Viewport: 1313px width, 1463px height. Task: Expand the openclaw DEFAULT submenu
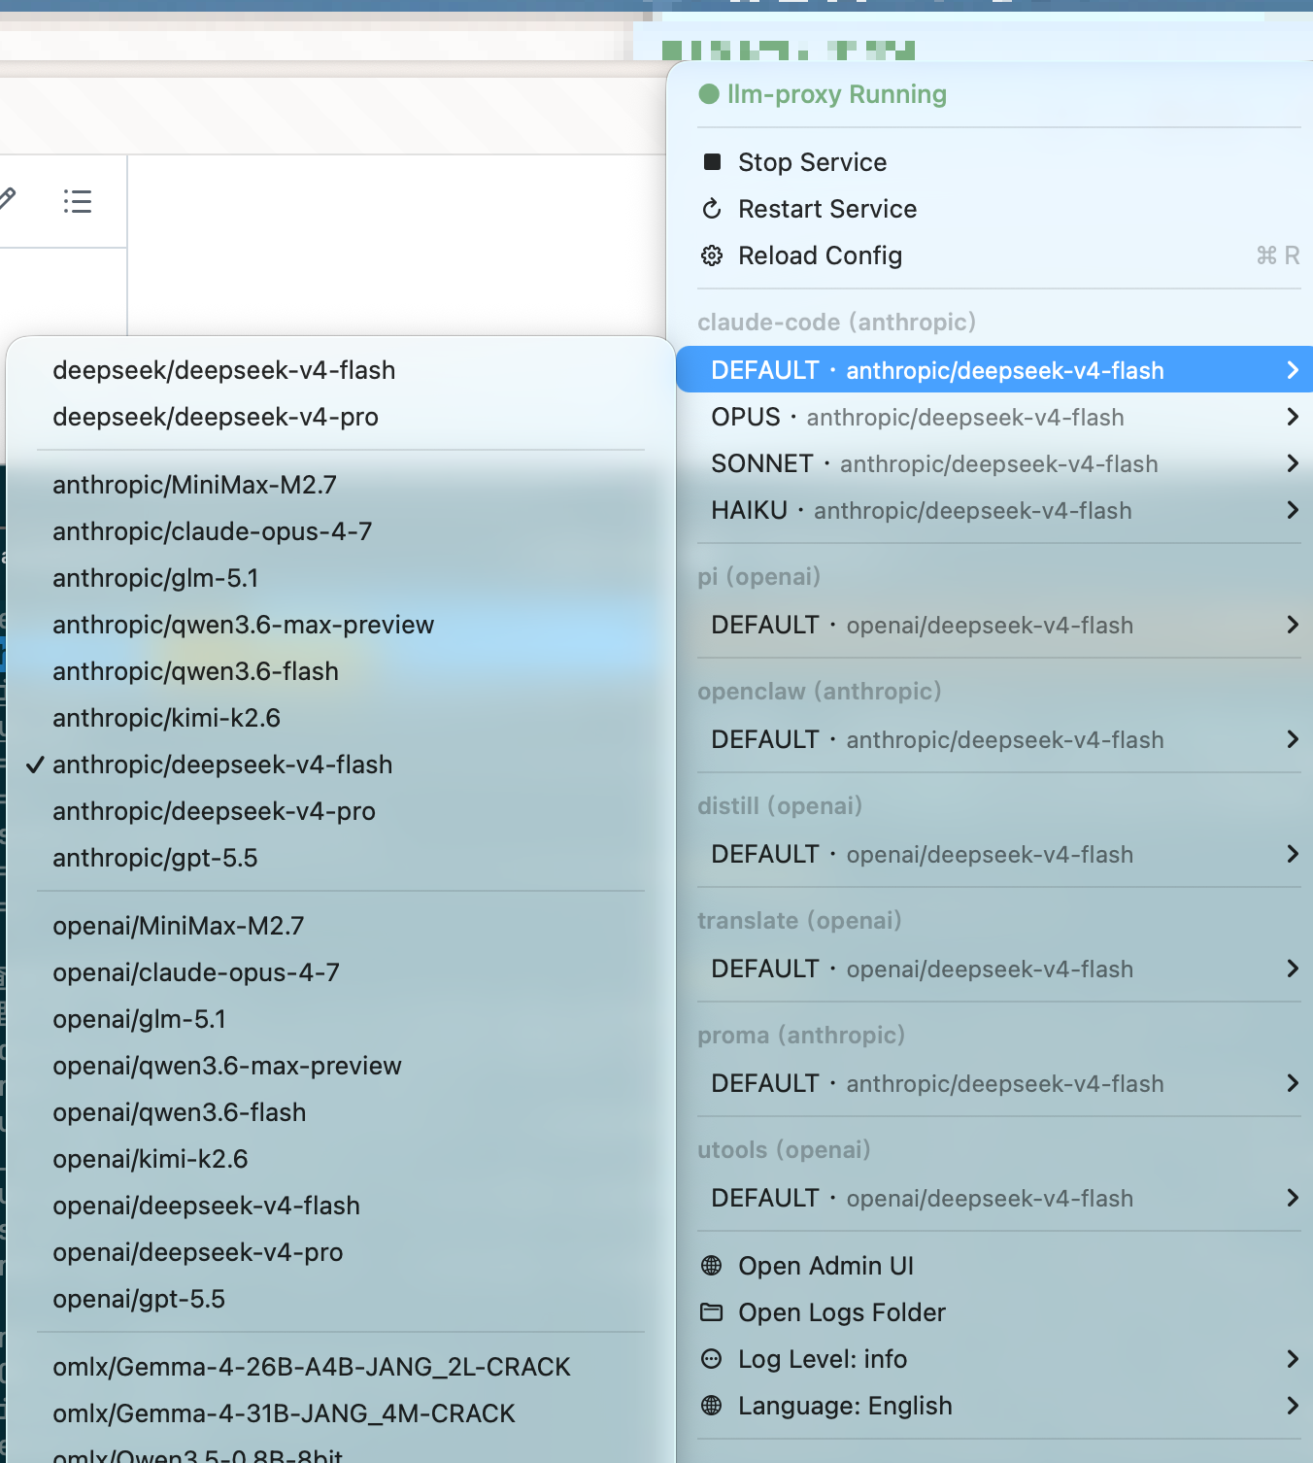click(994, 739)
